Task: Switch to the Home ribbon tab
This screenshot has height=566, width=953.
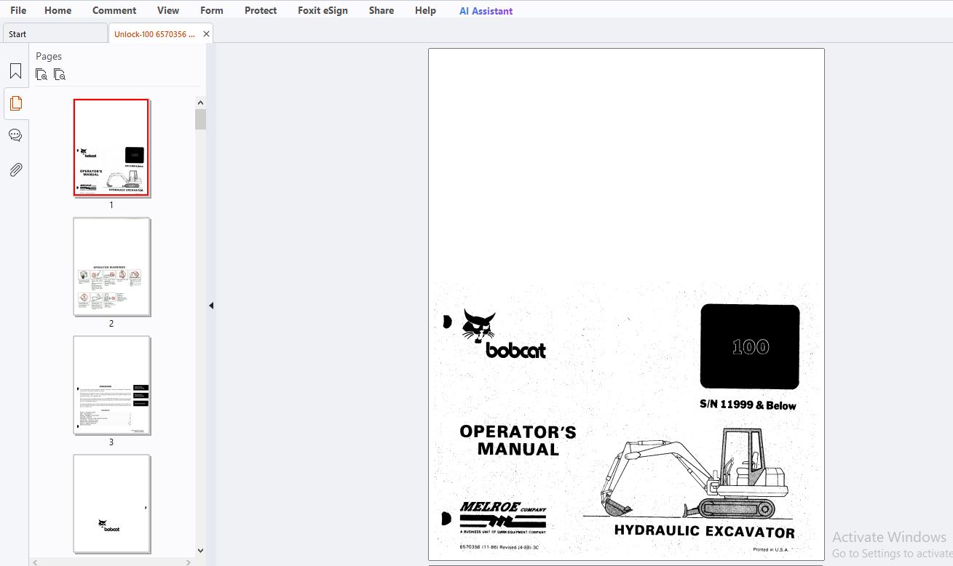Action: [x=58, y=10]
